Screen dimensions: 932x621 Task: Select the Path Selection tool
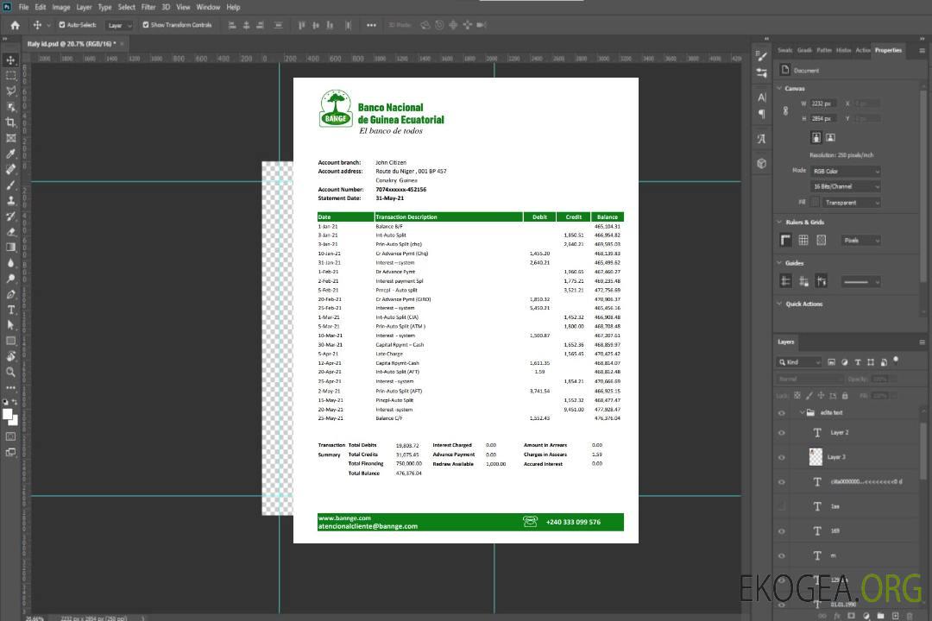[x=10, y=325]
